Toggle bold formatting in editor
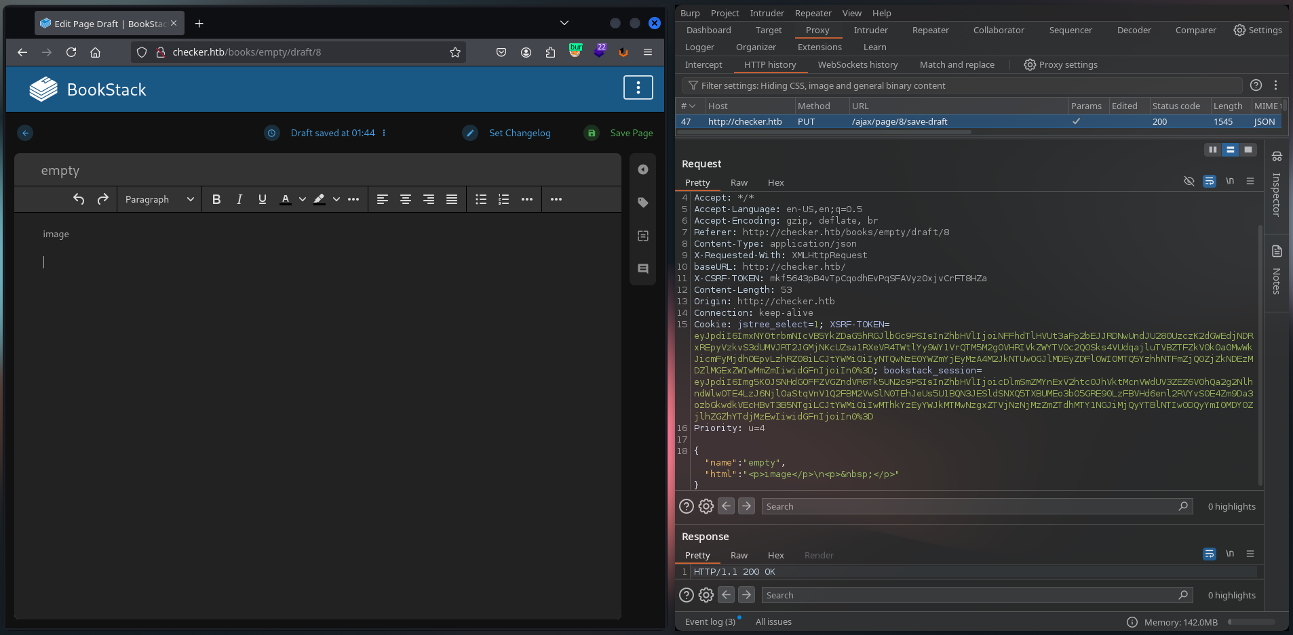Image resolution: width=1293 pixels, height=635 pixels. coord(216,199)
